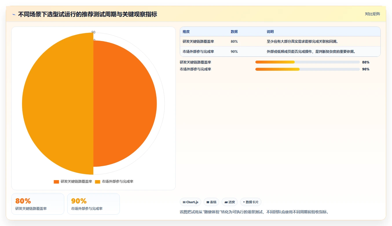The height and width of the screenshot is (226, 392).
Task: Click the amber left half of chart
Action: click(x=58, y=104)
